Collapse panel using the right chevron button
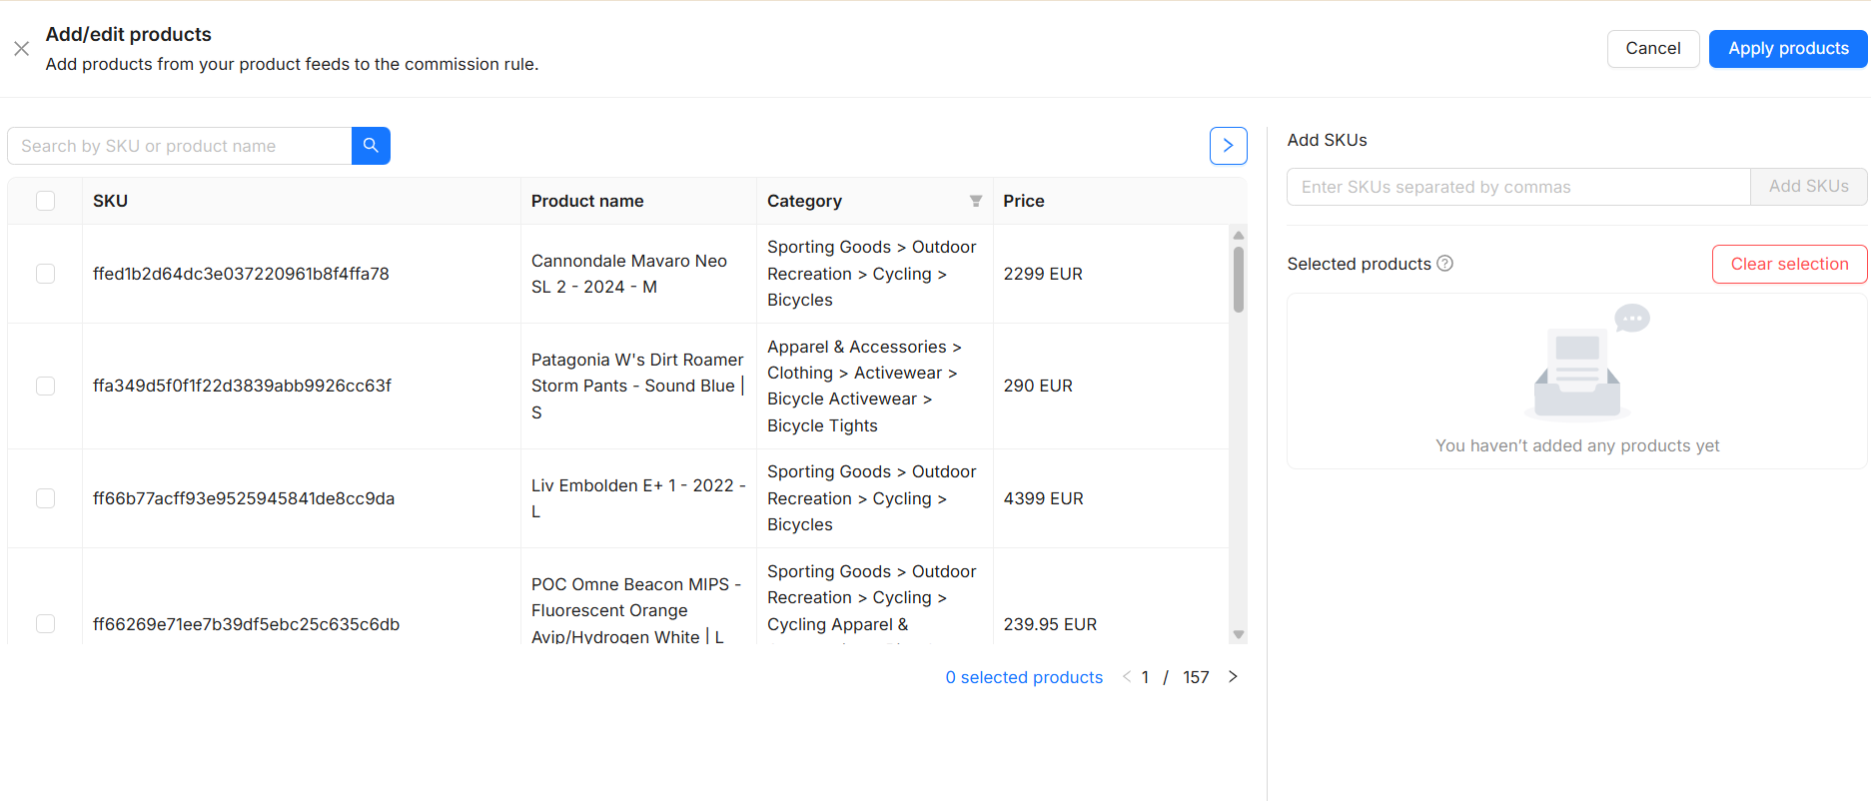 tap(1228, 146)
